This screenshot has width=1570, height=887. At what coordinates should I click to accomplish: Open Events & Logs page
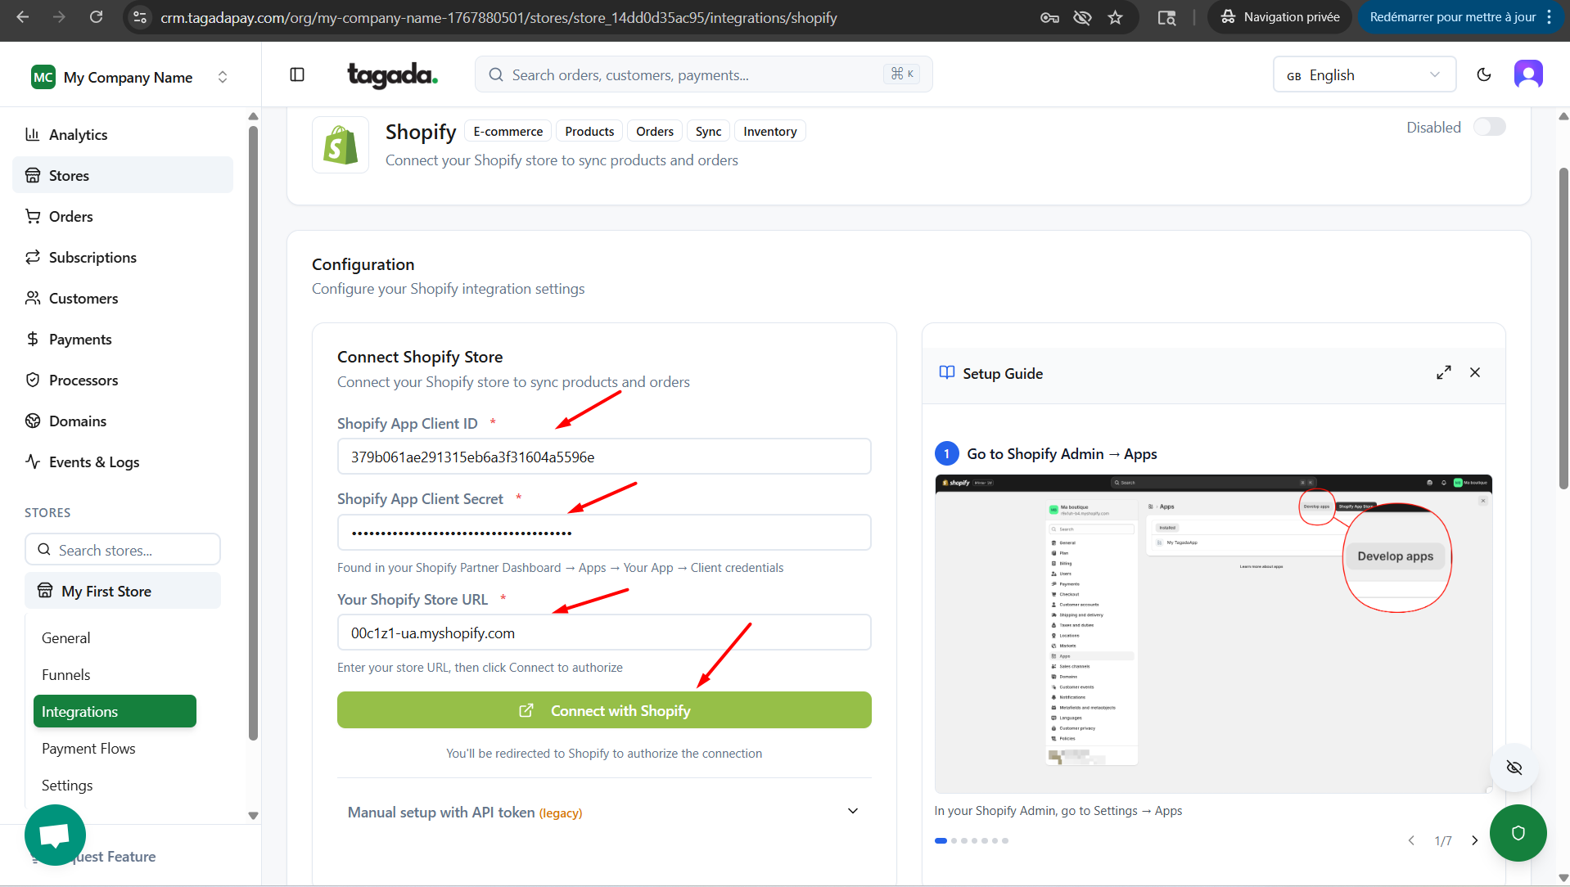pos(93,462)
